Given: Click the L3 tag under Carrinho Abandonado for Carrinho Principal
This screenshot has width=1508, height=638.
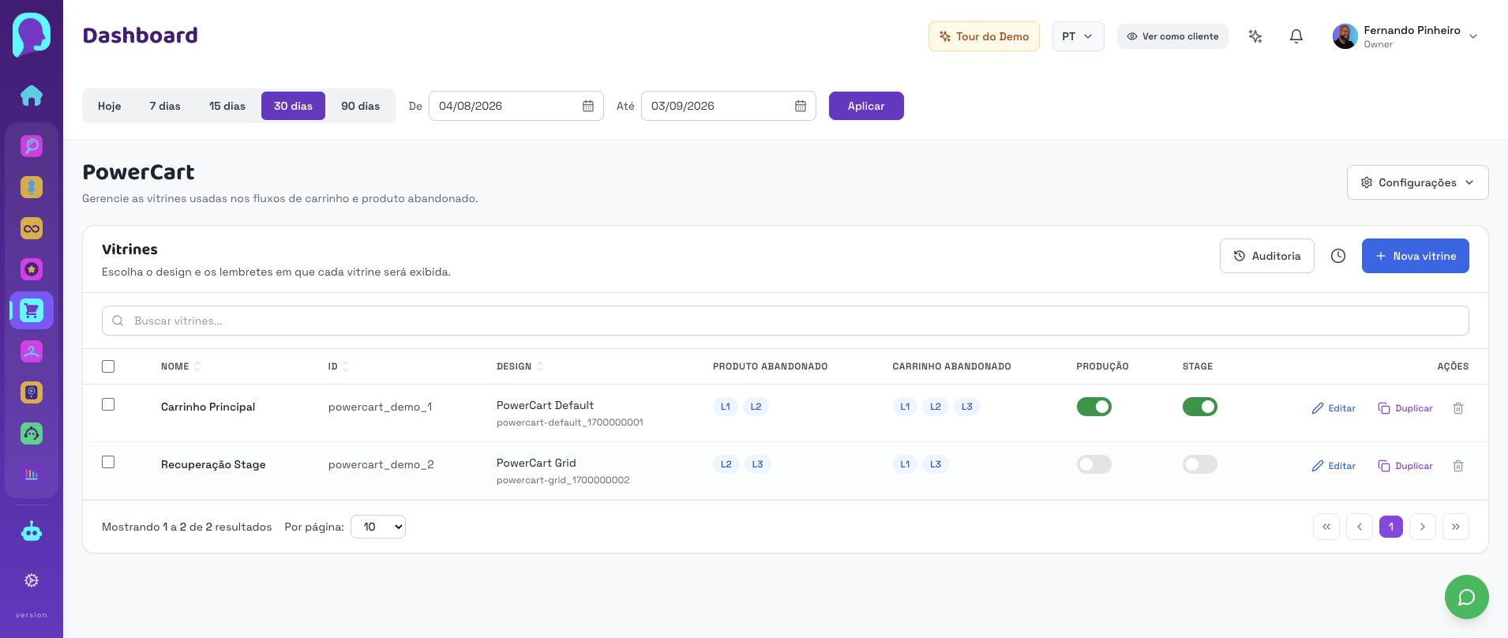Looking at the screenshot, I should pyautogui.click(x=967, y=407).
